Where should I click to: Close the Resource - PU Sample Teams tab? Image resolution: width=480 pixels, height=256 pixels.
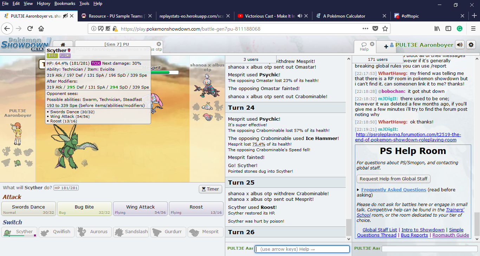[150, 16]
